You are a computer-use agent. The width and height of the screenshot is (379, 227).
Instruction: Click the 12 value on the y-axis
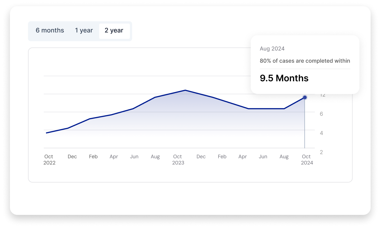321,94
